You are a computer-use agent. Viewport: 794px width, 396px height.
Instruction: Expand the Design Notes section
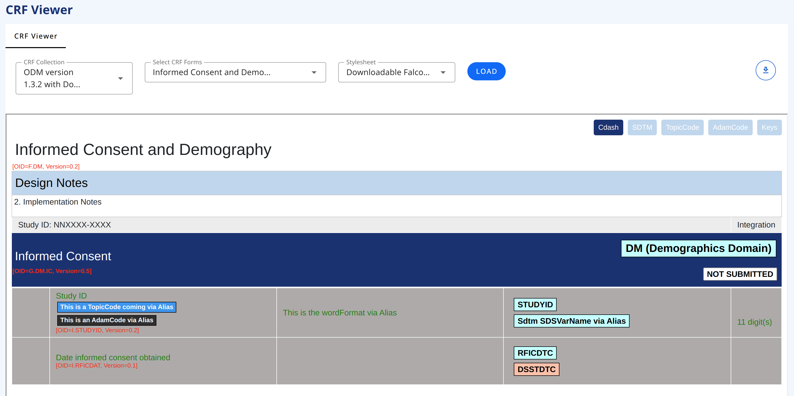point(51,183)
